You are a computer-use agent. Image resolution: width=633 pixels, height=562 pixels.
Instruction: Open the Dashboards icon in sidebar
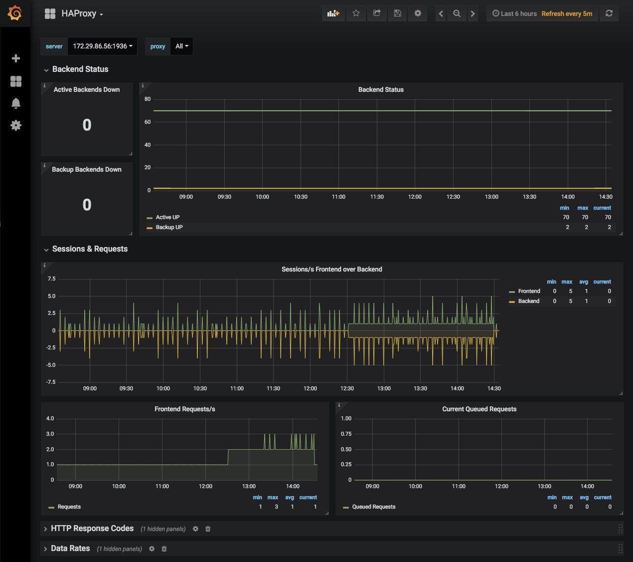point(16,81)
